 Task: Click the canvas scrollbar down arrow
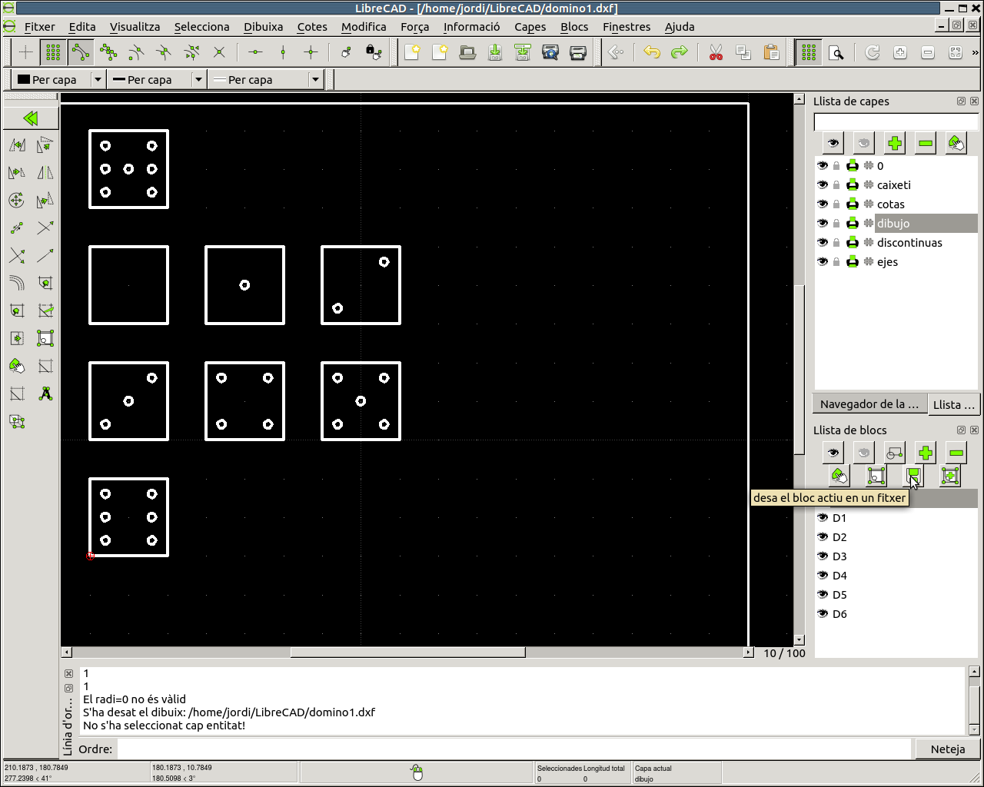pos(799,639)
